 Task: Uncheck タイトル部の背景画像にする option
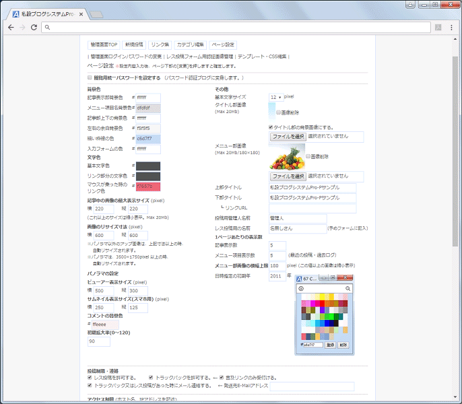[x=271, y=127]
